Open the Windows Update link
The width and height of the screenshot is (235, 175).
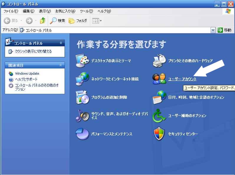(27, 73)
